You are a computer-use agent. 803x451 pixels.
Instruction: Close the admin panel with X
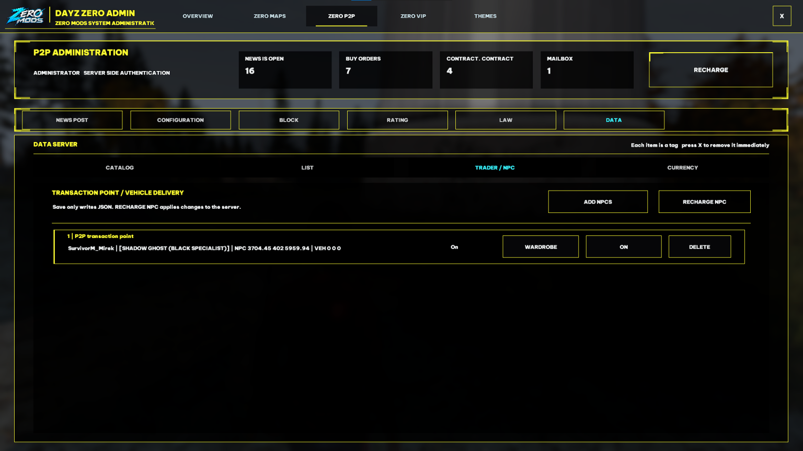(782, 16)
